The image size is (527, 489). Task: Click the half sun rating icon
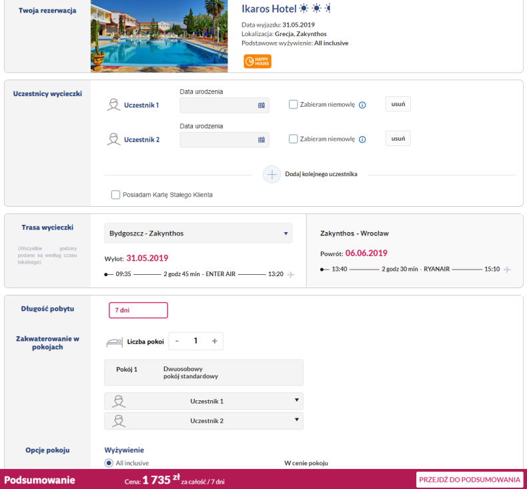click(328, 9)
